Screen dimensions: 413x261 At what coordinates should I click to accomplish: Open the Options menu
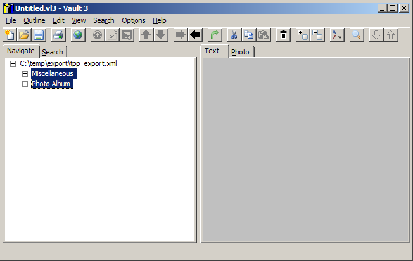pyautogui.click(x=133, y=20)
